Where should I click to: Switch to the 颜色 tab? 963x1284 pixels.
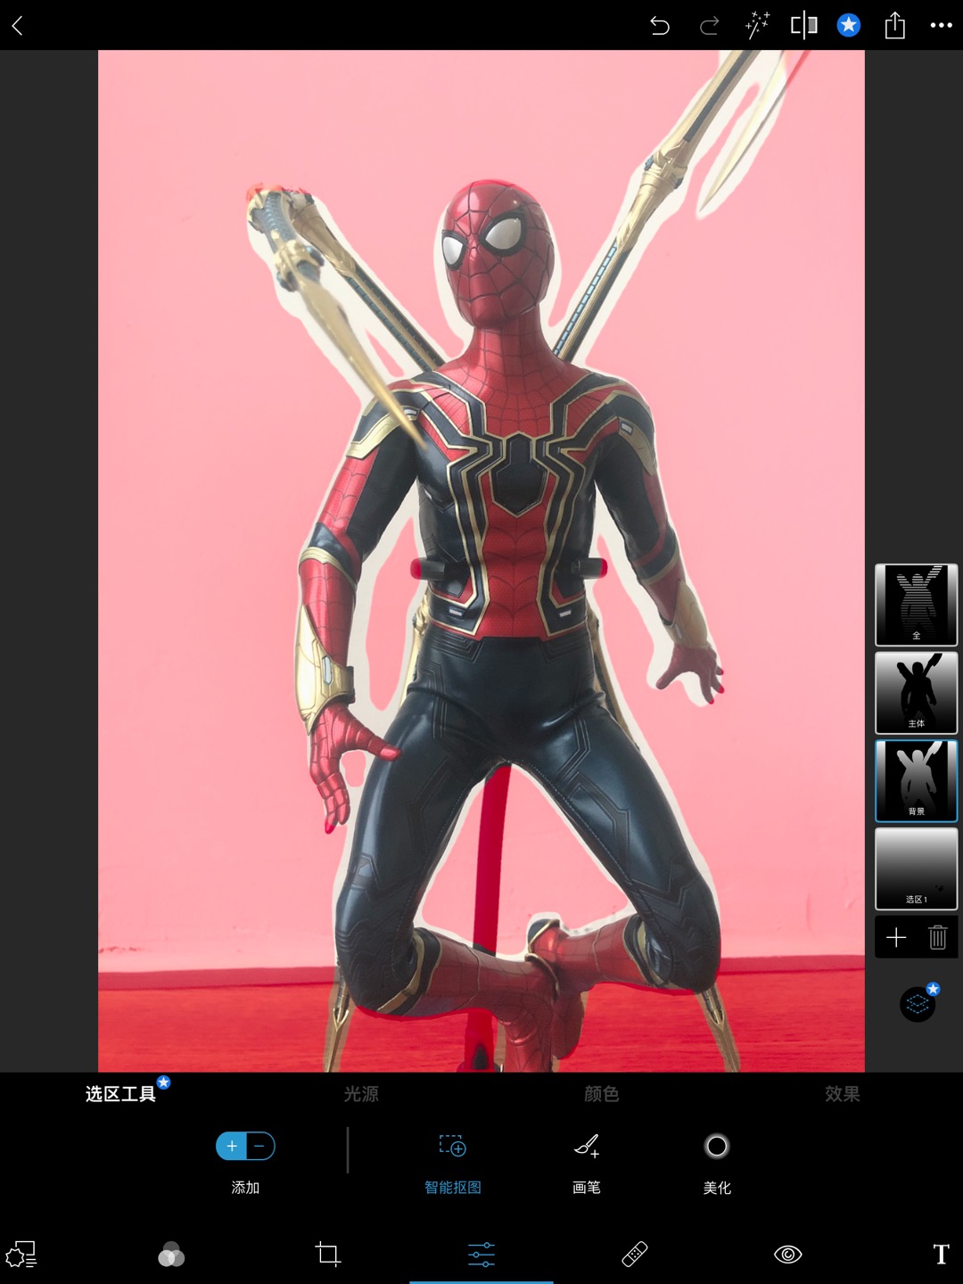(602, 1094)
